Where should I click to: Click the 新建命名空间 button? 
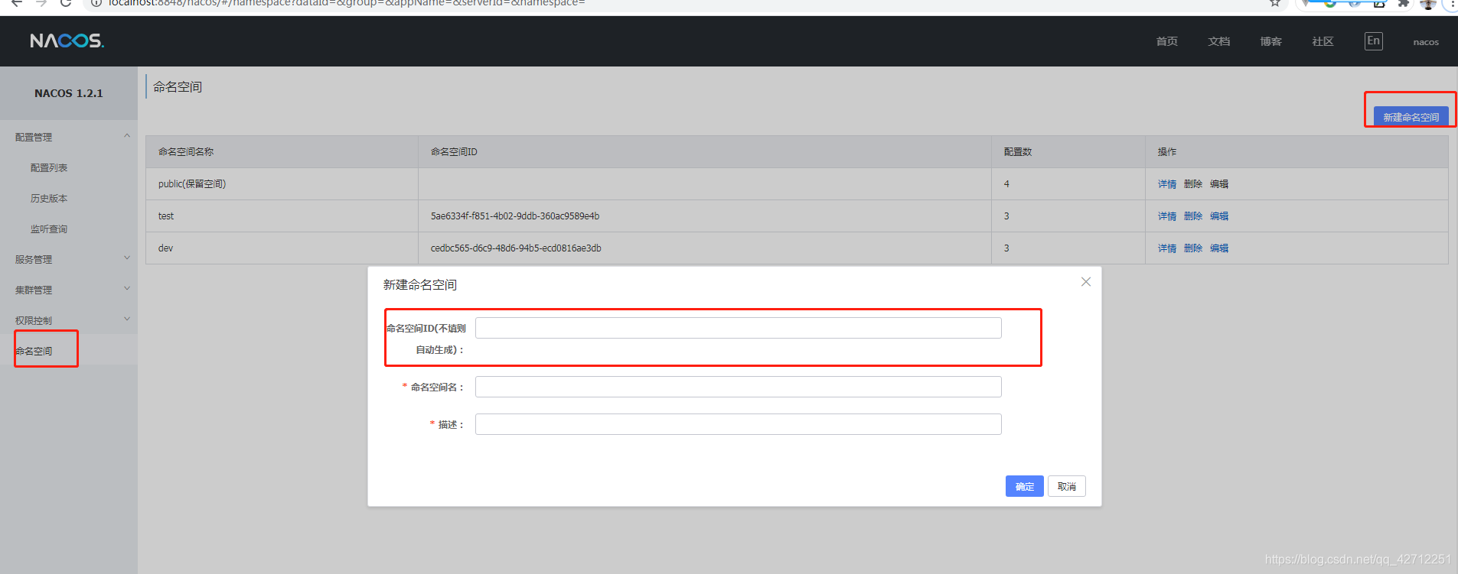(x=1411, y=116)
